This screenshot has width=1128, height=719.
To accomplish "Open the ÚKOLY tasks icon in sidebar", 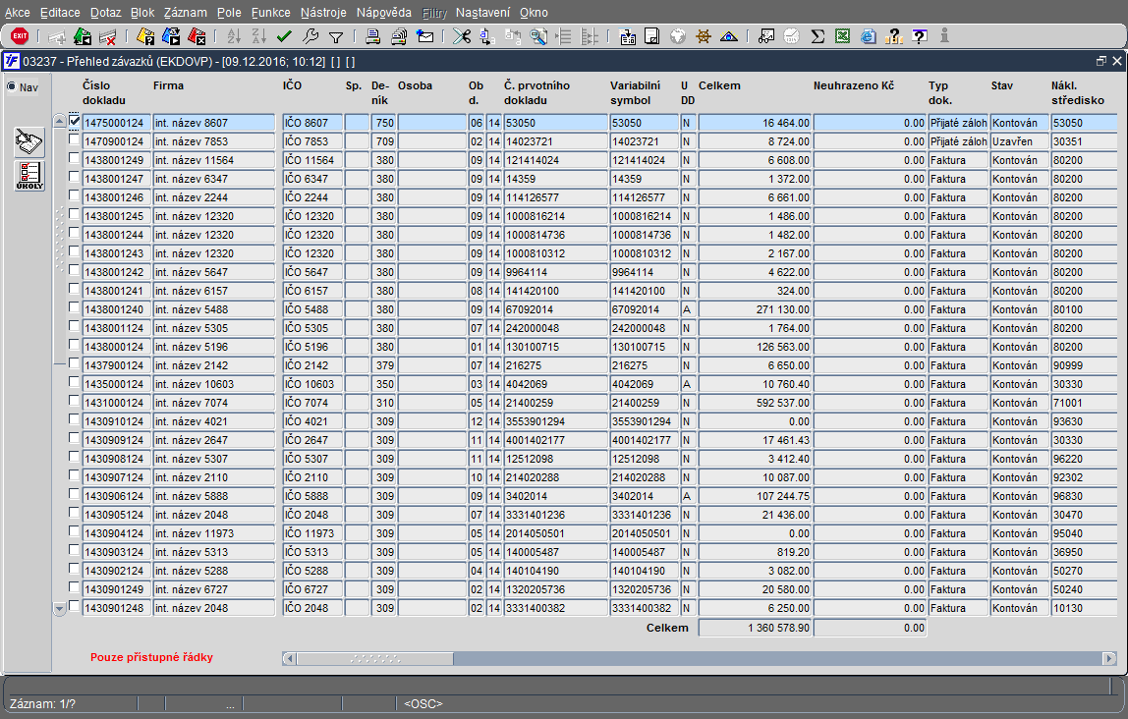I will pyautogui.click(x=29, y=177).
